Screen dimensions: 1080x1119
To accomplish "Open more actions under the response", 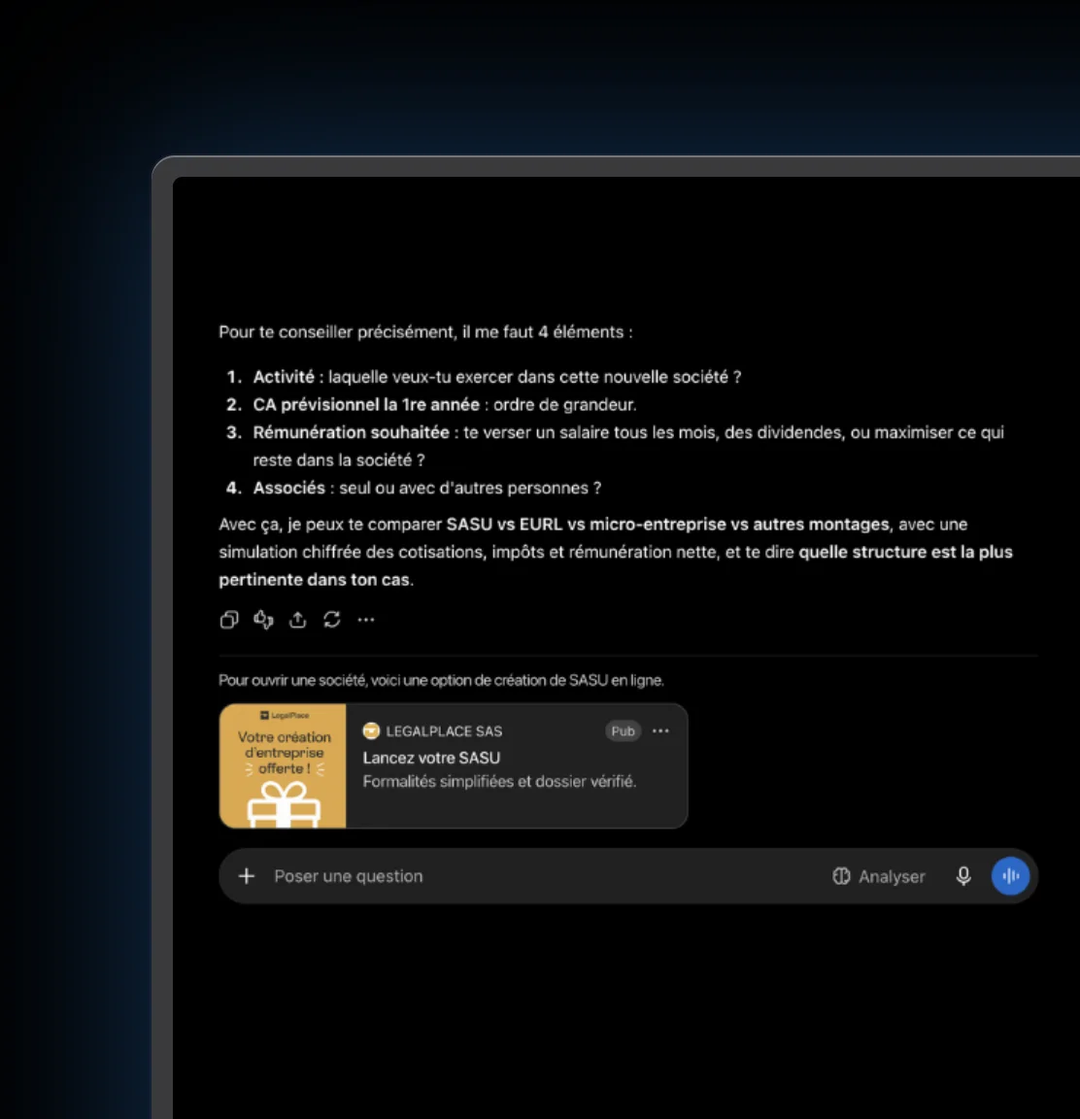I will 366,620.
